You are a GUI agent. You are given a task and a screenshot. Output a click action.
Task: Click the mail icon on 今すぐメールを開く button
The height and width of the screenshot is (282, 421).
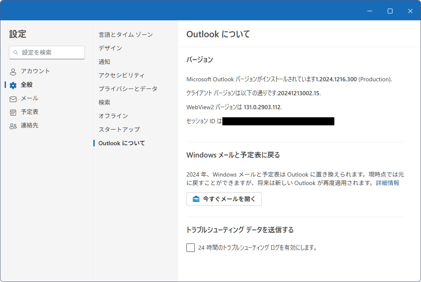(196, 199)
